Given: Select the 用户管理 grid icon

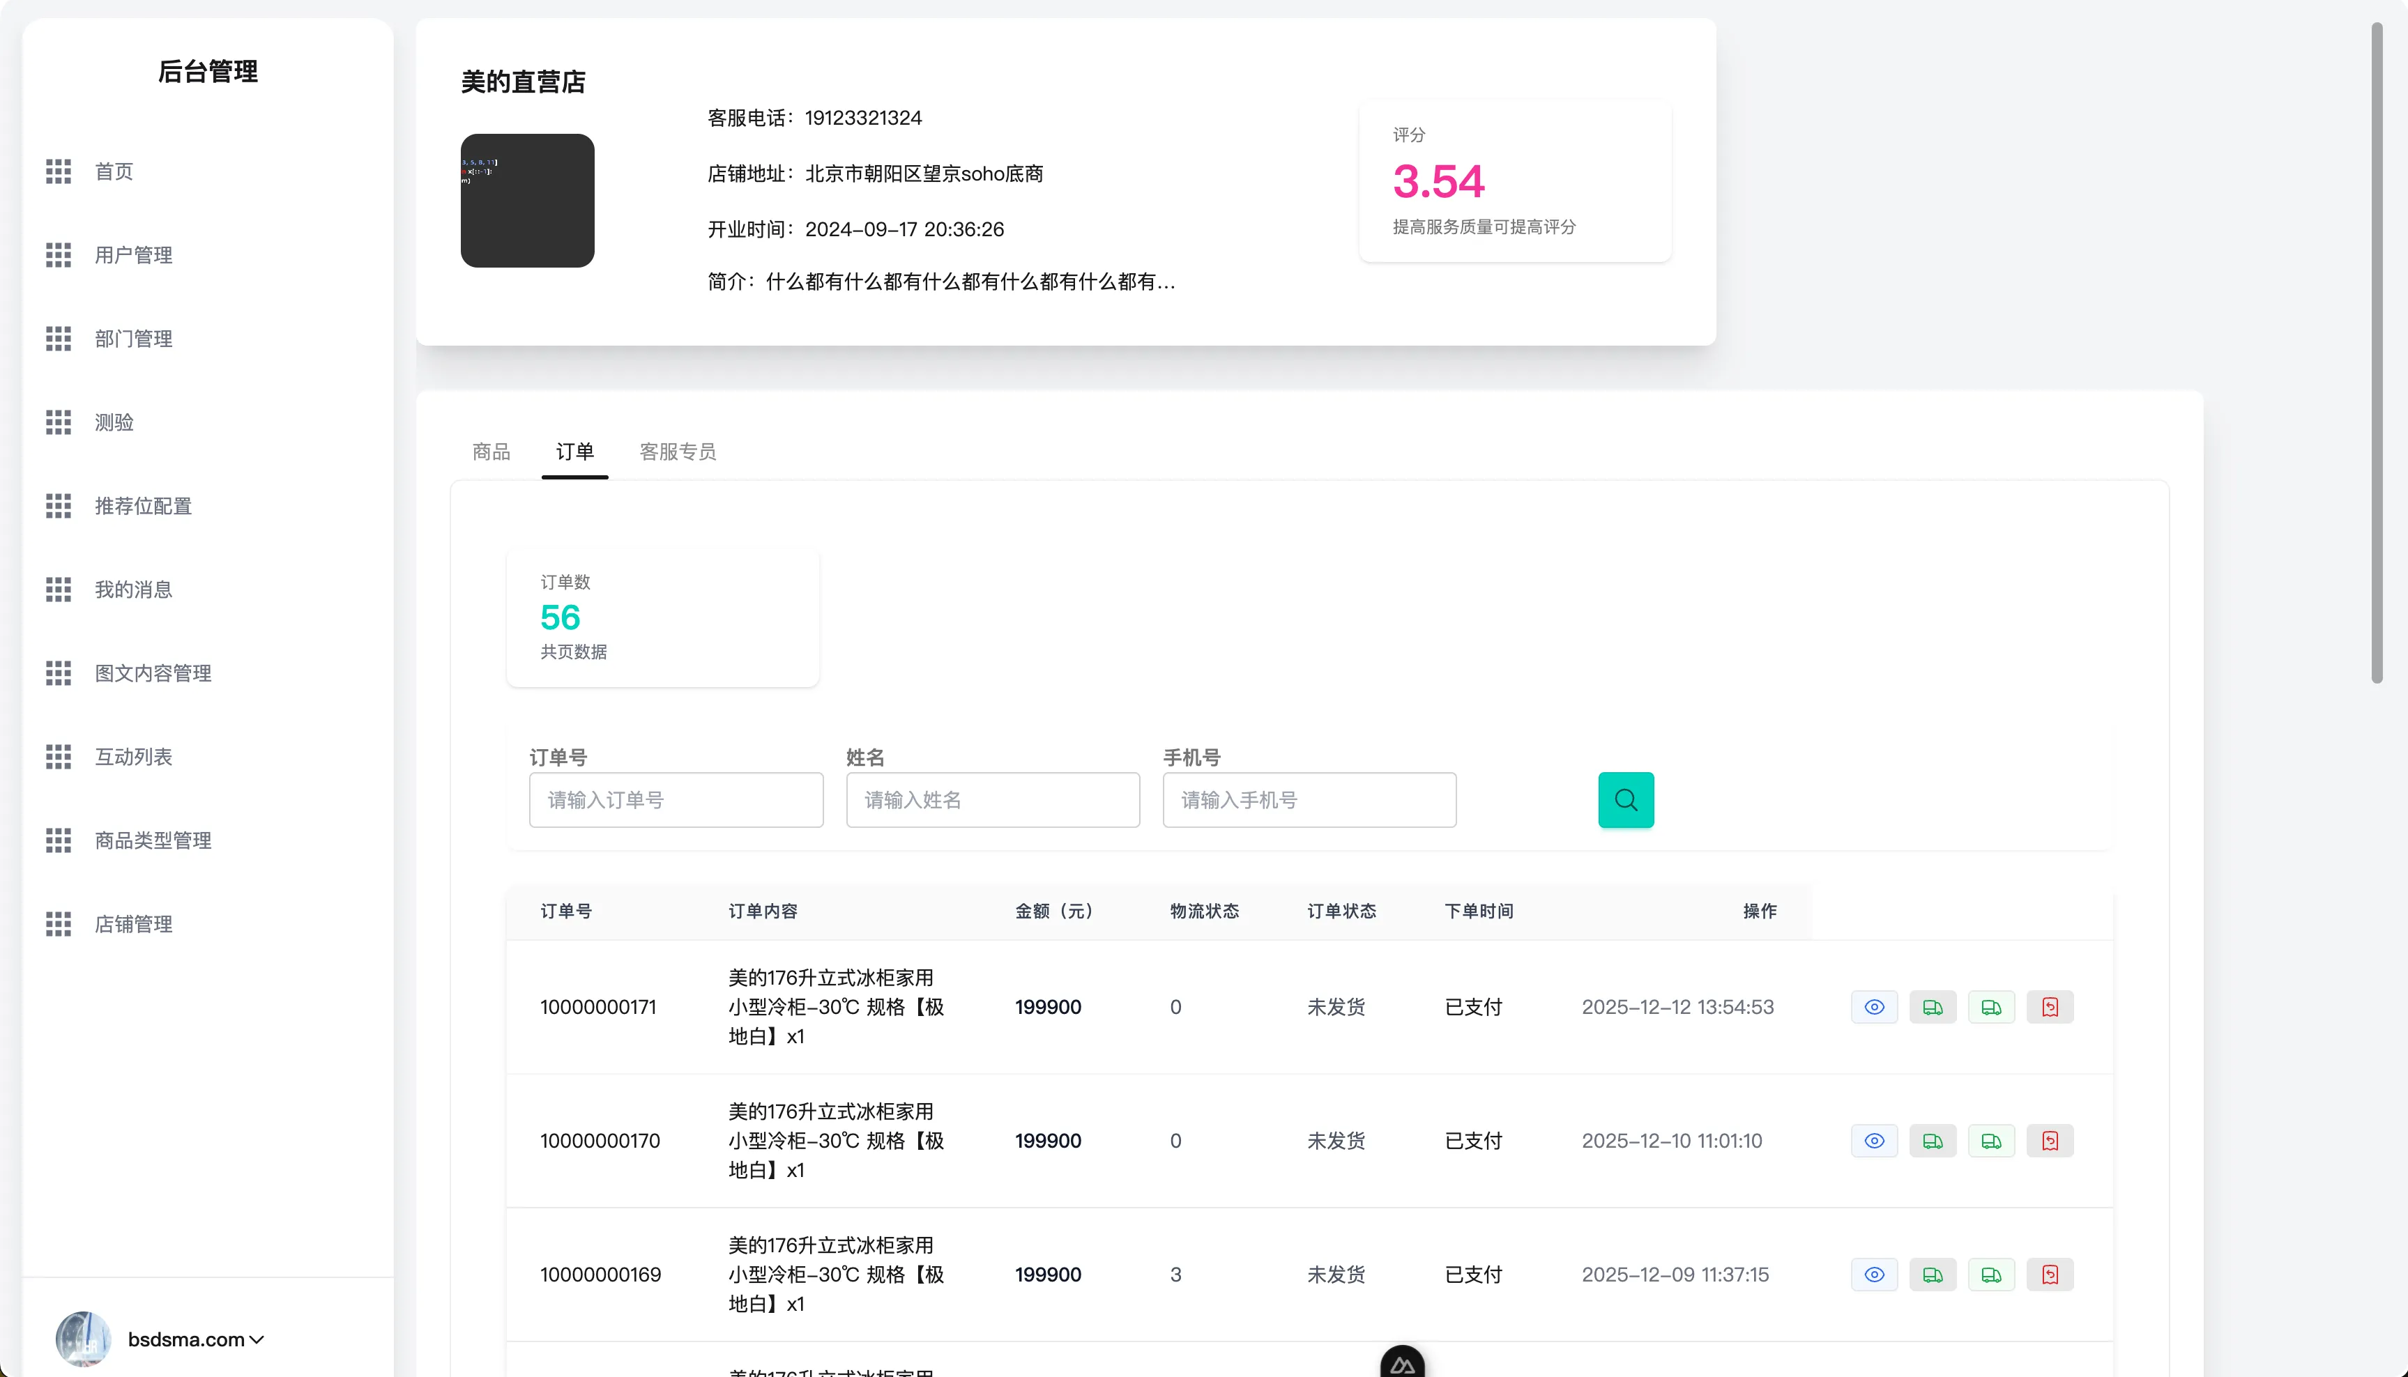Looking at the screenshot, I should 58,254.
